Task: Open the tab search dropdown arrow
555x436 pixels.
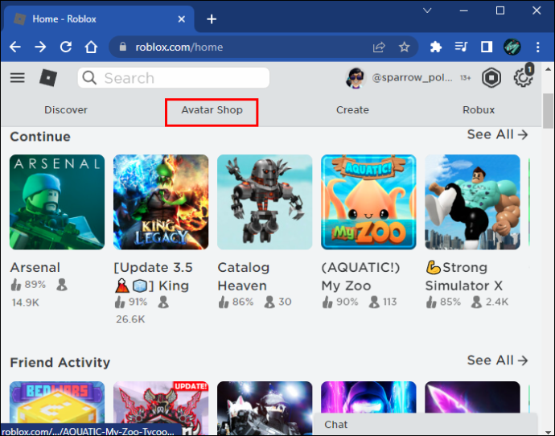Action: pyautogui.click(x=427, y=10)
